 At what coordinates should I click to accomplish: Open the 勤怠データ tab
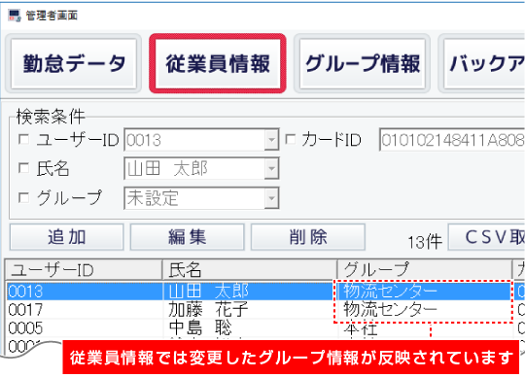pos(74,63)
